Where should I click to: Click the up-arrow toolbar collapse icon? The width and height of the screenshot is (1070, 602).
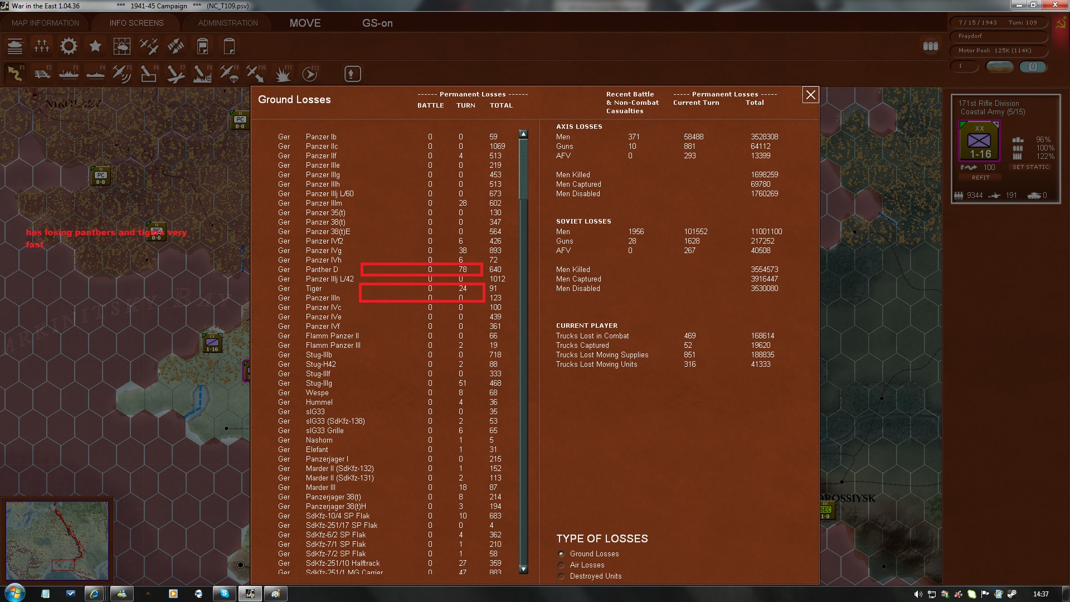pos(352,74)
